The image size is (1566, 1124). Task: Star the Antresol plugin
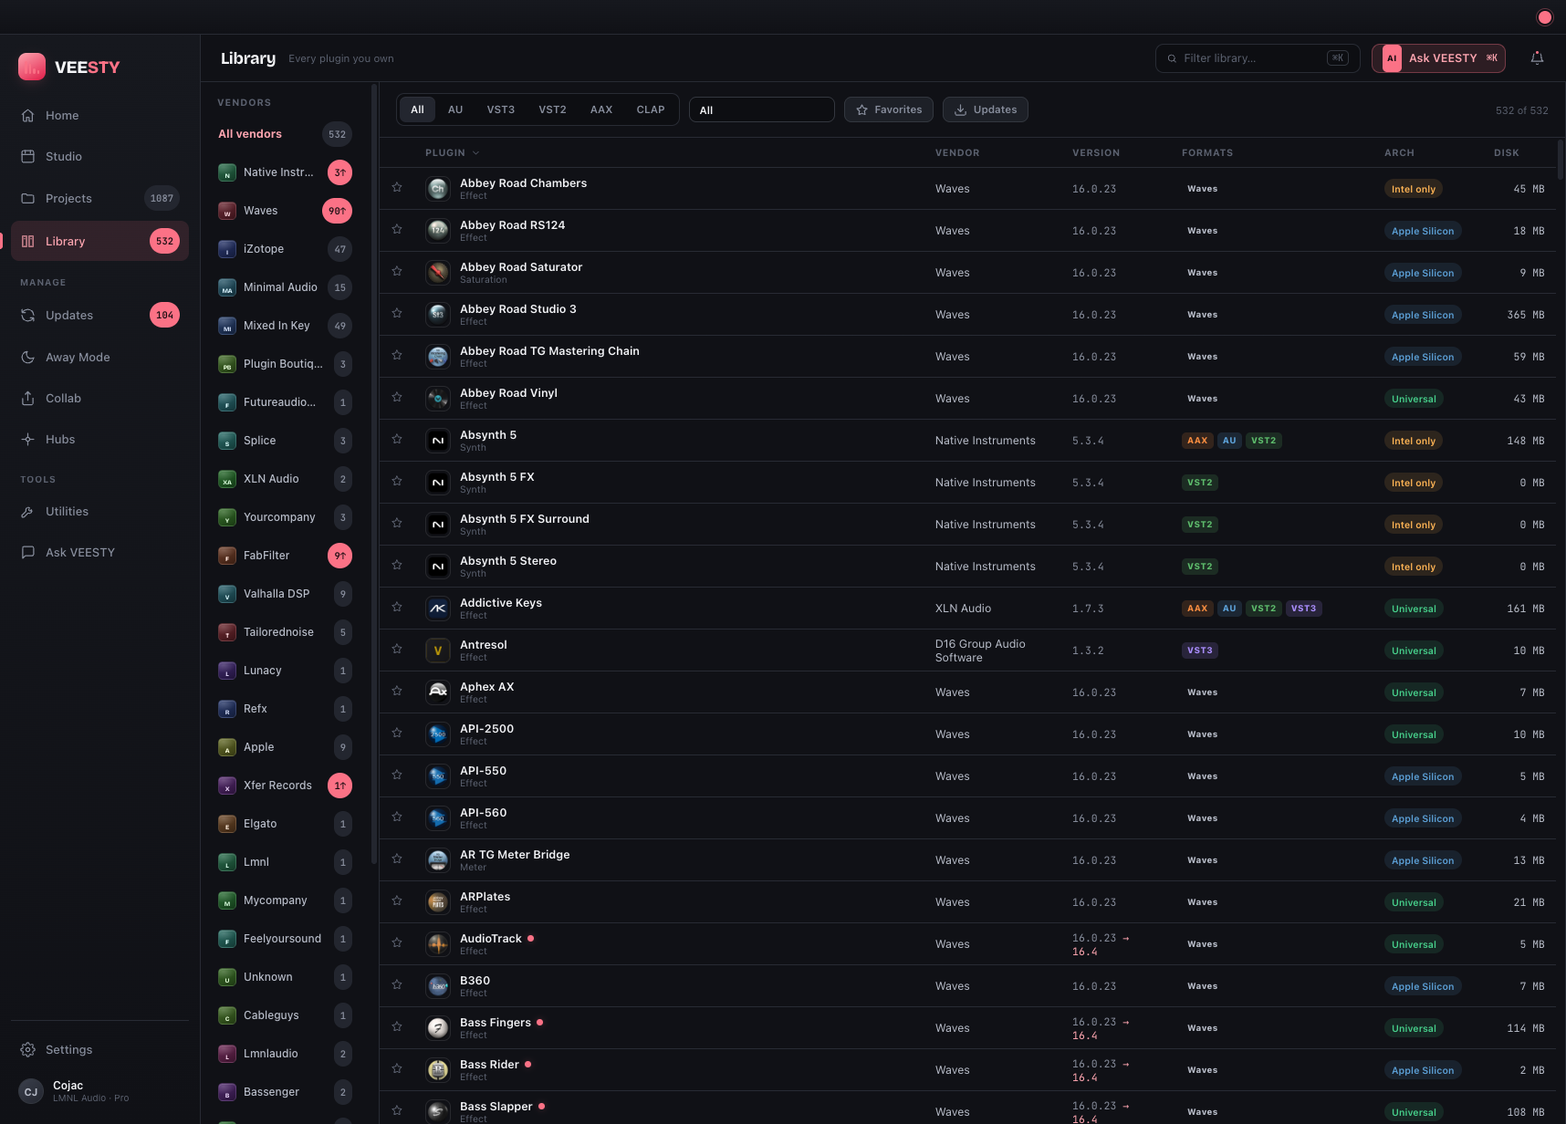[397, 649]
